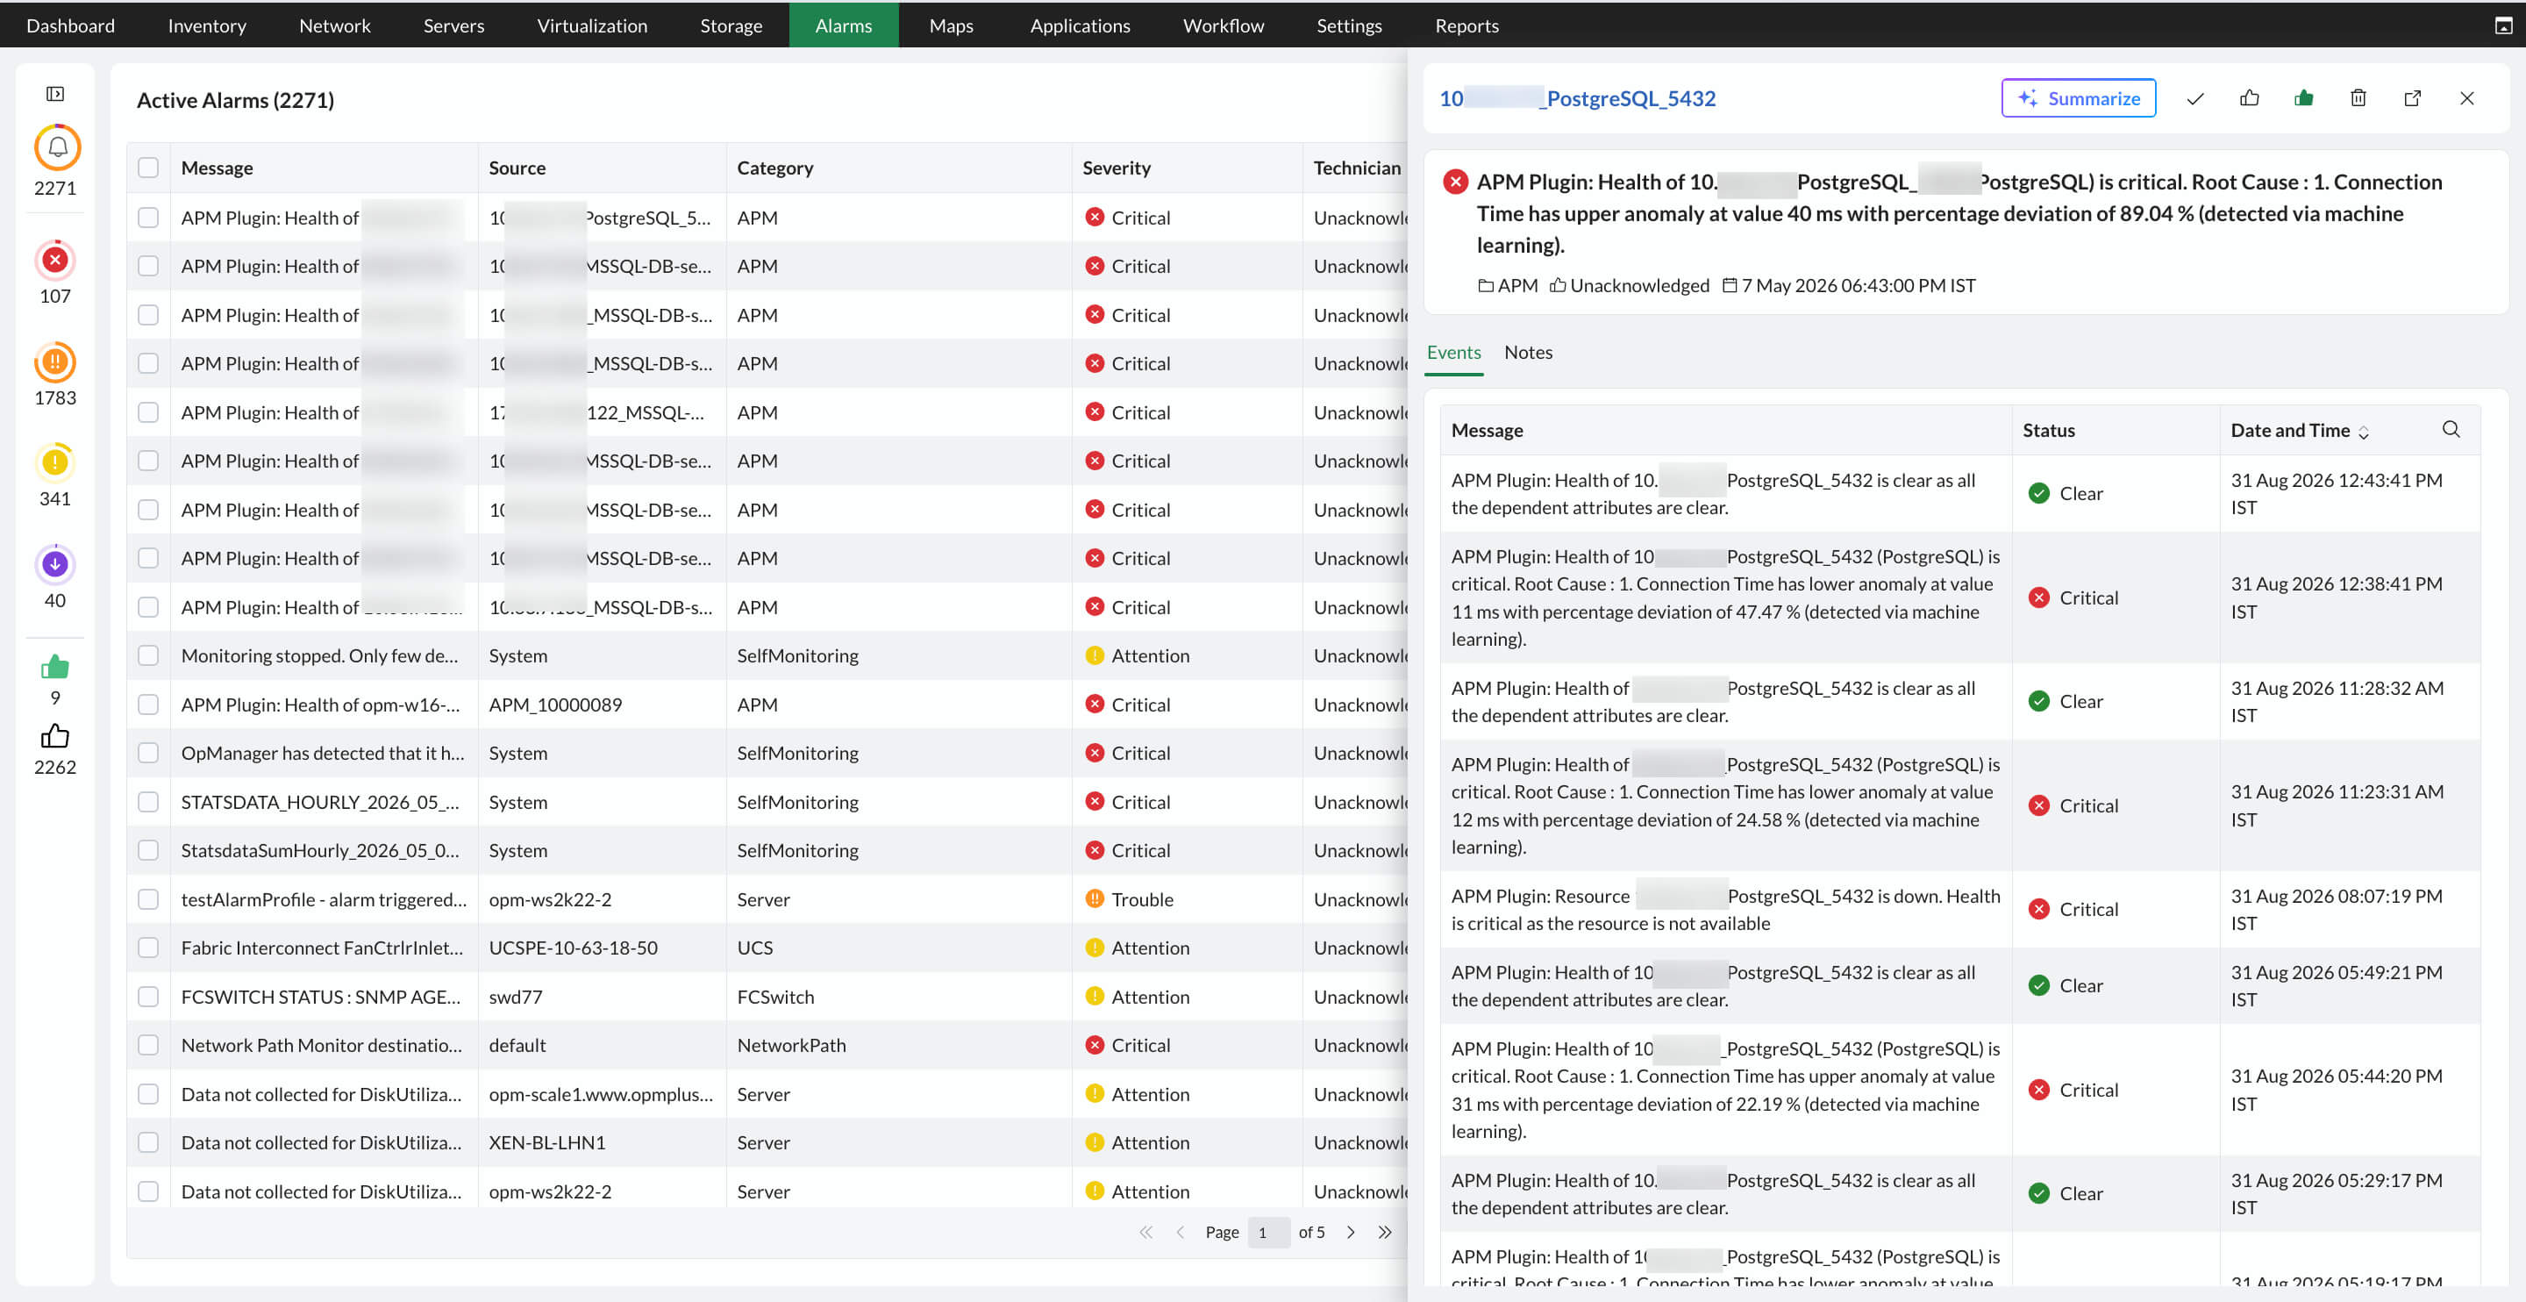
Task: Collapse the left severity sidebar panel icon
Action: coord(55,94)
